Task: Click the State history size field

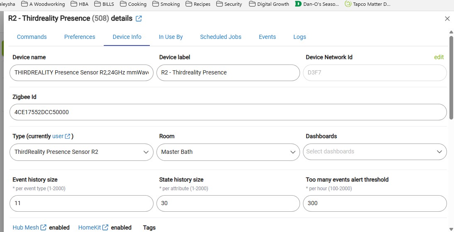Action: coord(228,203)
